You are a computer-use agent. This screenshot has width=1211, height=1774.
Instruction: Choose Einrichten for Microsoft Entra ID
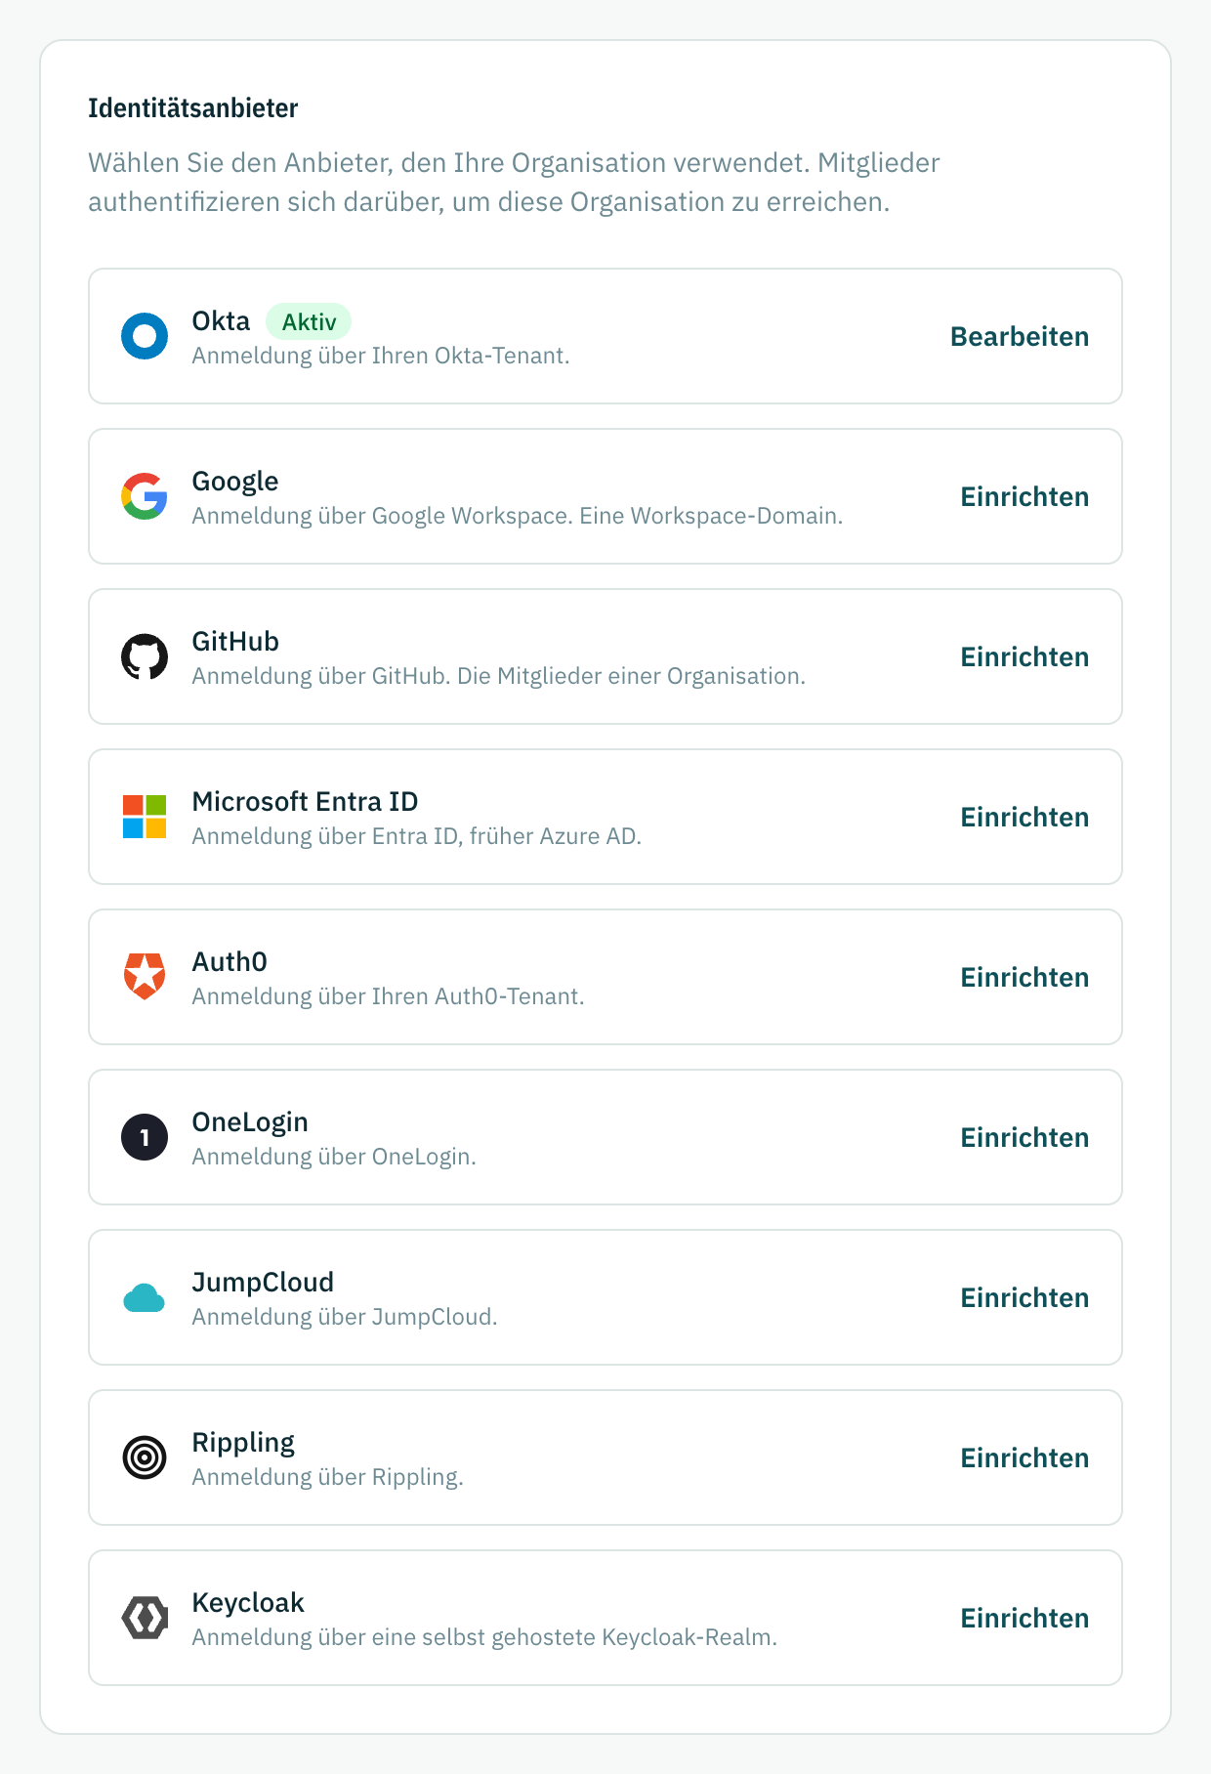1024,817
